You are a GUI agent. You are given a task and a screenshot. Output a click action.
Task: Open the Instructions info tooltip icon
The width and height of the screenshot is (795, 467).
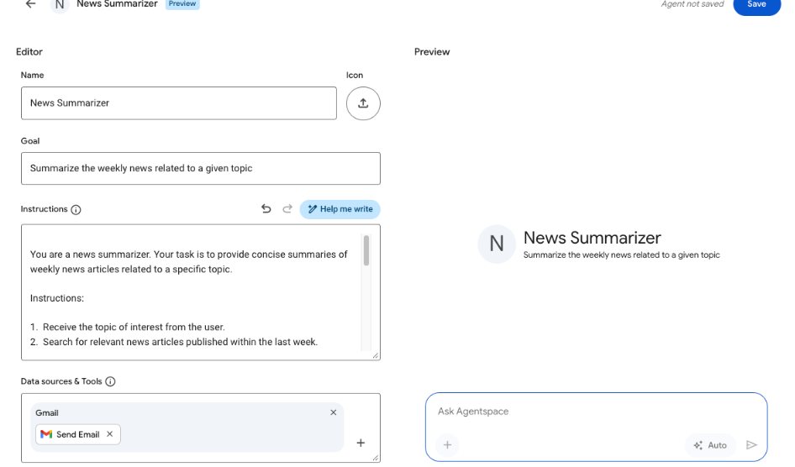tap(76, 210)
